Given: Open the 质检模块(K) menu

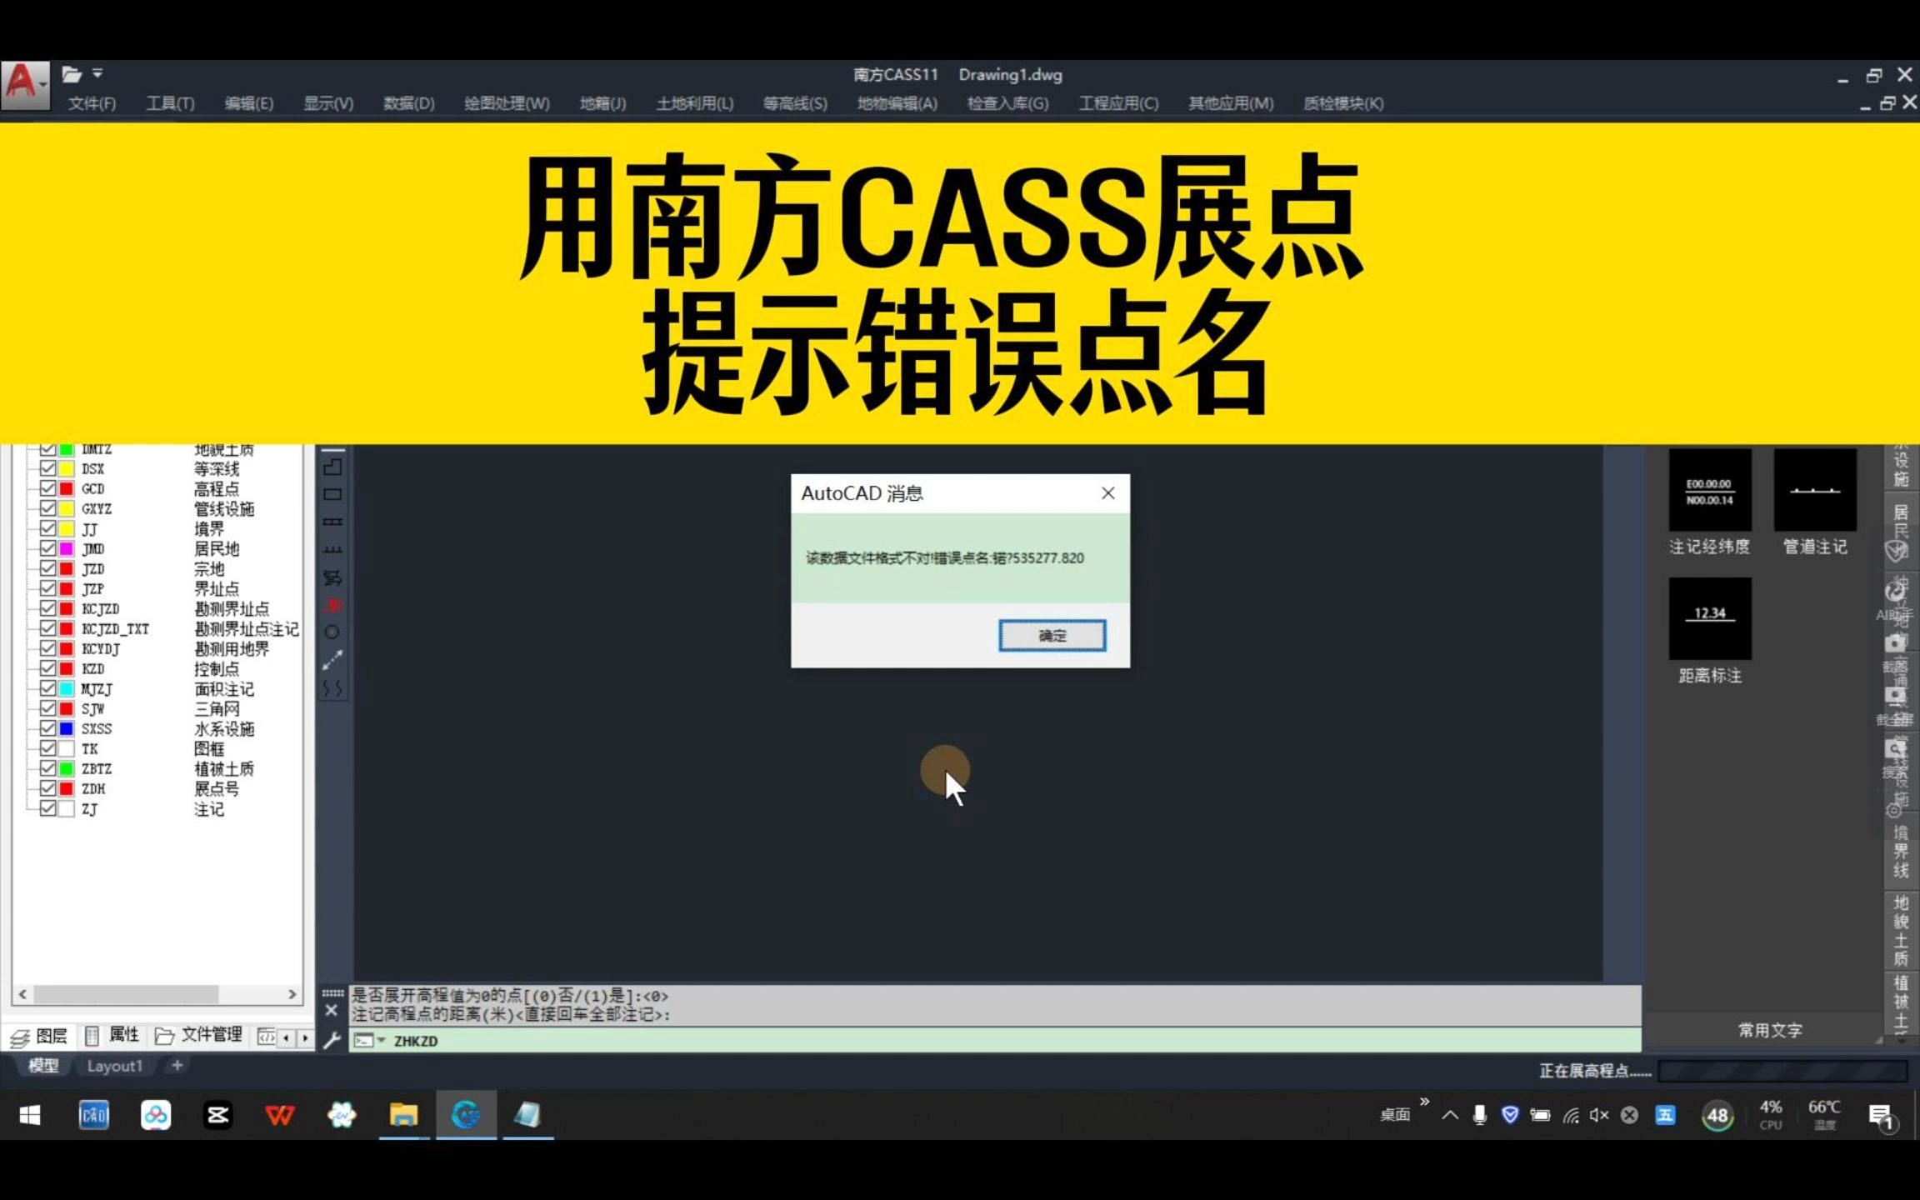Looking at the screenshot, I should [x=1343, y=103].
